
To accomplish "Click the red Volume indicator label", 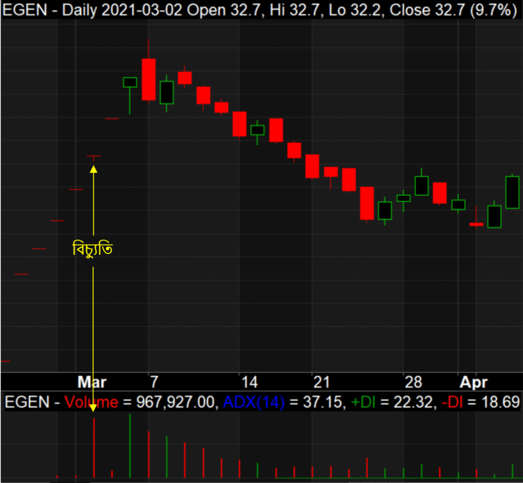I will click(x=91, y=402).
